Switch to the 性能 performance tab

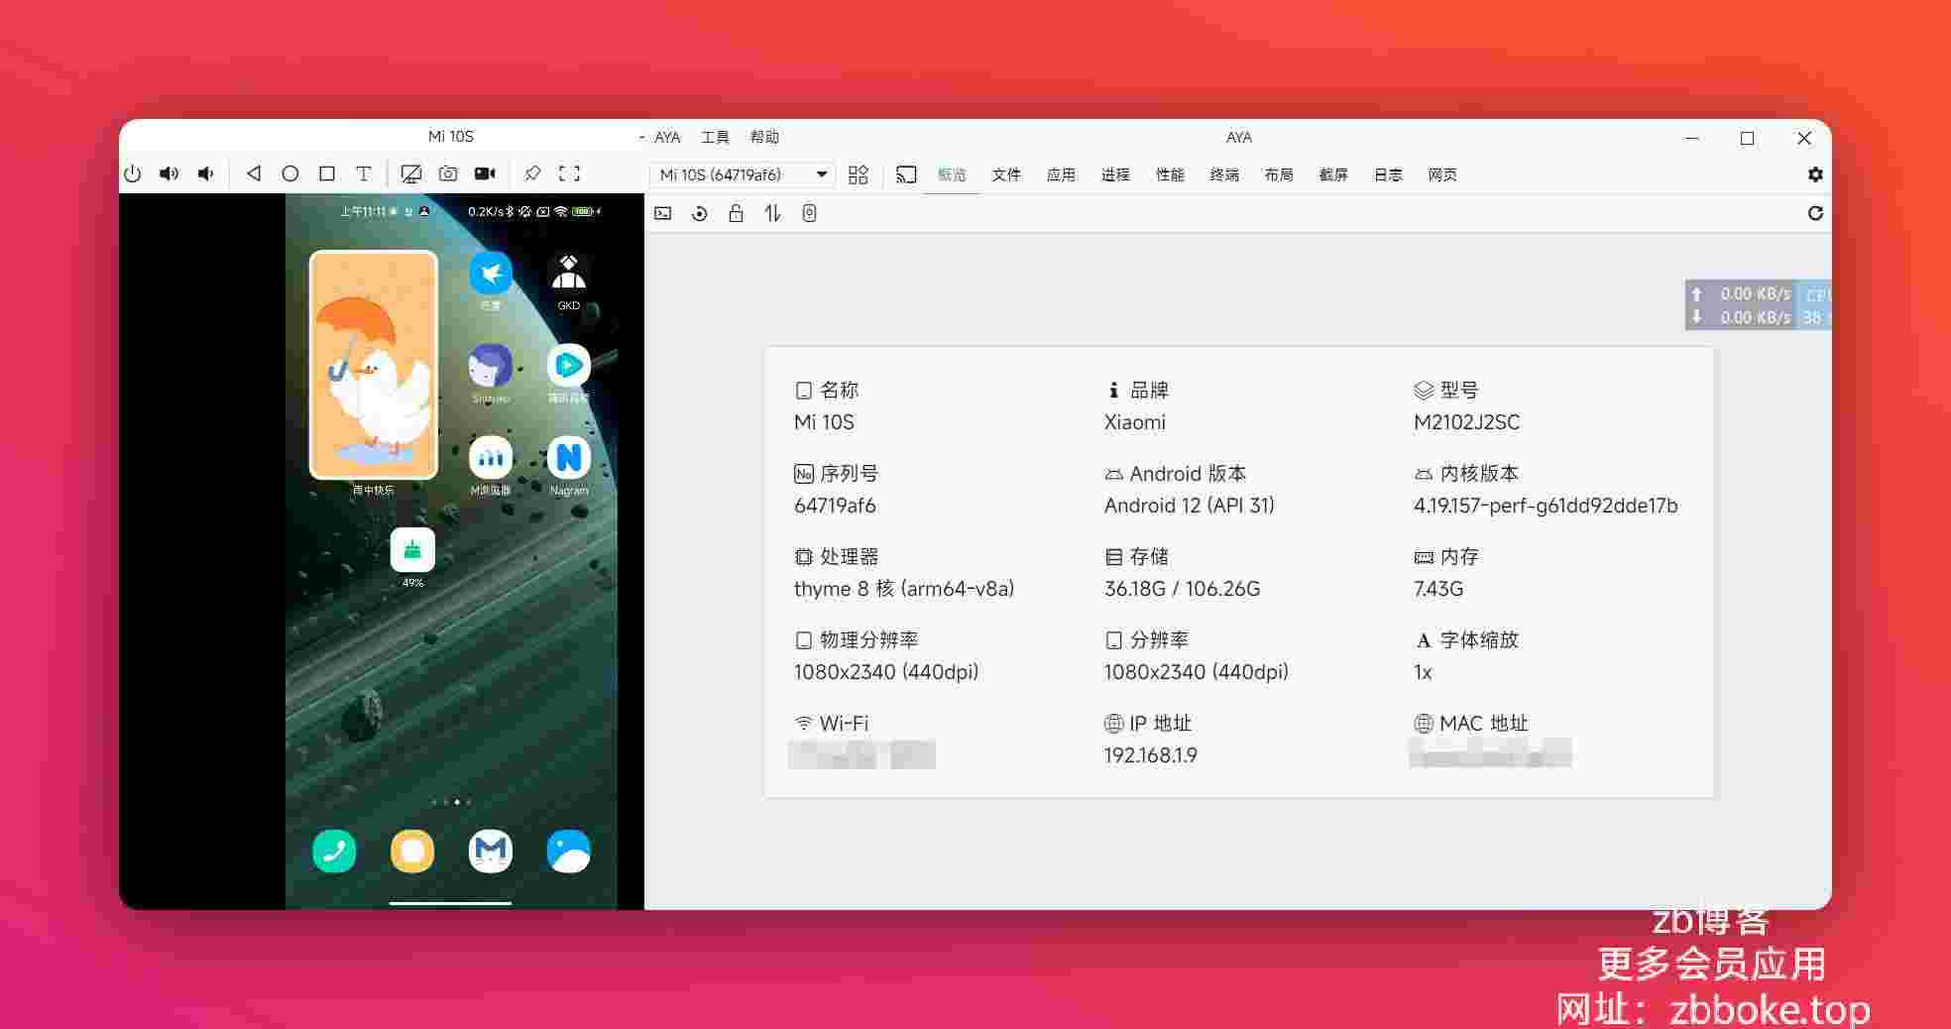point(1170,174)
